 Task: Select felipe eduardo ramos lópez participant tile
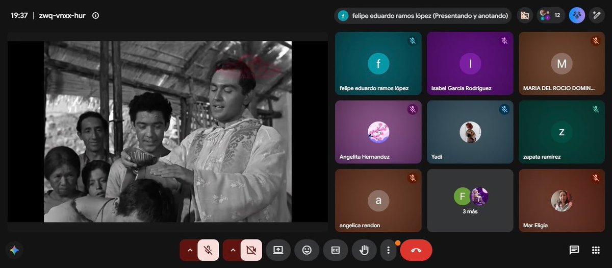378,64
